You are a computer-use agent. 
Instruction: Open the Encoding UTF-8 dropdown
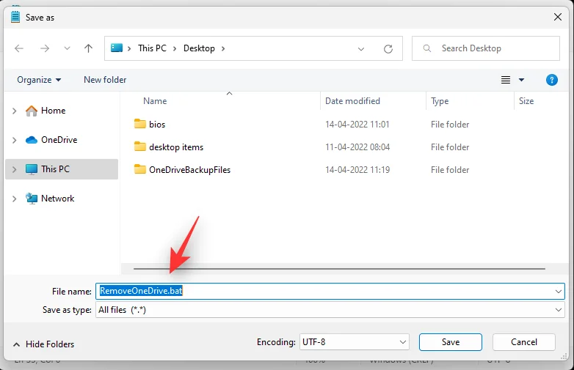click(x=355, y=342)
